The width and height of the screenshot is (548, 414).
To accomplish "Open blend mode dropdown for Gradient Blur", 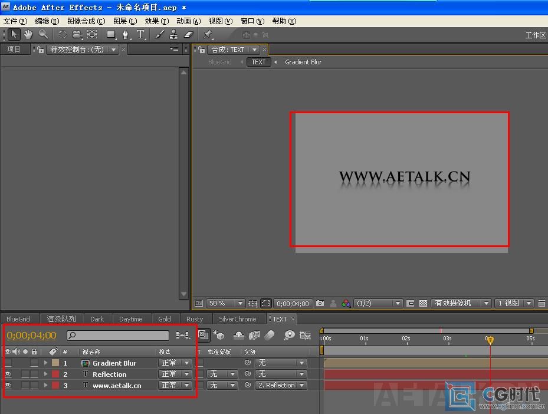I will (x=175, y=363).
